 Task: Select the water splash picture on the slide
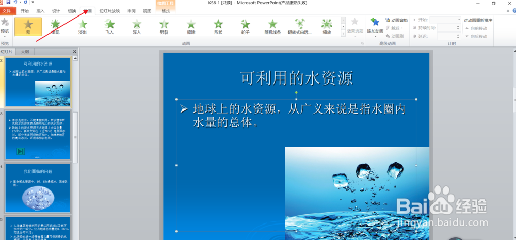point(357,193)
